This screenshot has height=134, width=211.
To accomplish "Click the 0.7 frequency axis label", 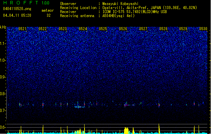I will pyautogui.click(x=3, y=111).
